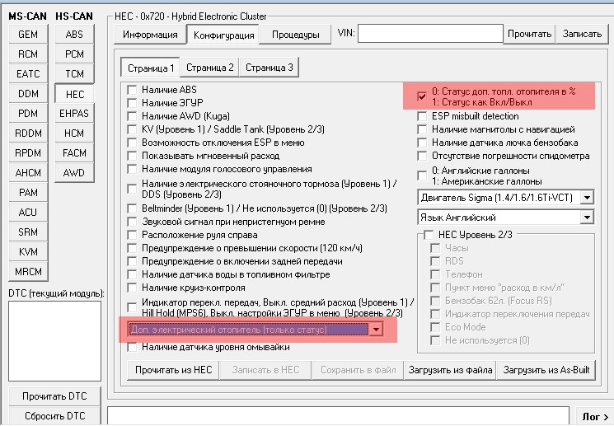Click Загрузить из As-Built button
The width and height of the screenshot is (614, 426).
(546, 370)
